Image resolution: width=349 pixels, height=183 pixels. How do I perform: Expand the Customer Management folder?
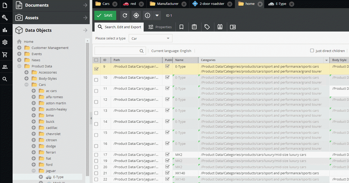(x=19, y=48)
